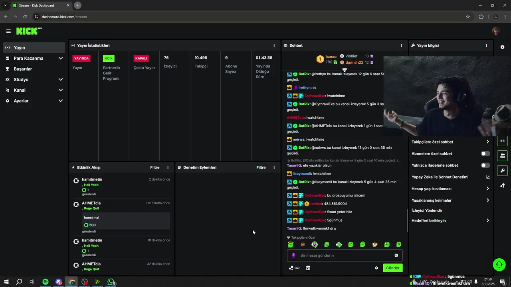Click Filtre in Denetim Eylemleri panel
Image resolution: width=511 pixels, height=287 pixels.
click(261, 167)
